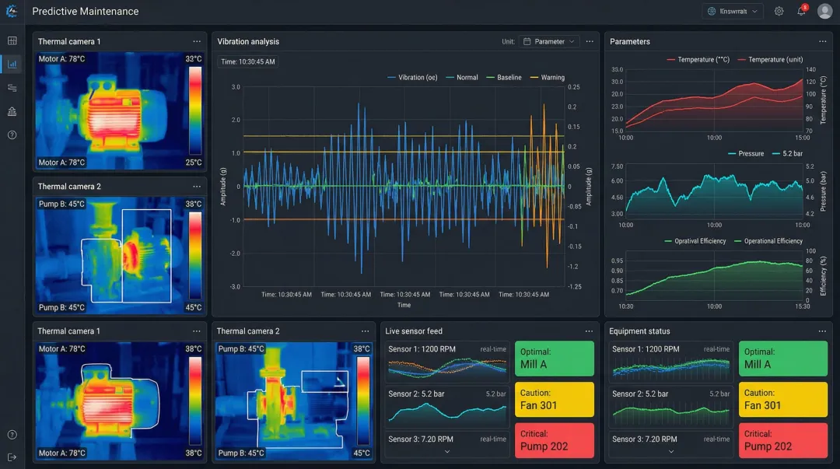Image resolution: width=840 pixels, height=469 pixels.
Task: Toggle the Warning series in vibration legend
Action: click(548, 78)
